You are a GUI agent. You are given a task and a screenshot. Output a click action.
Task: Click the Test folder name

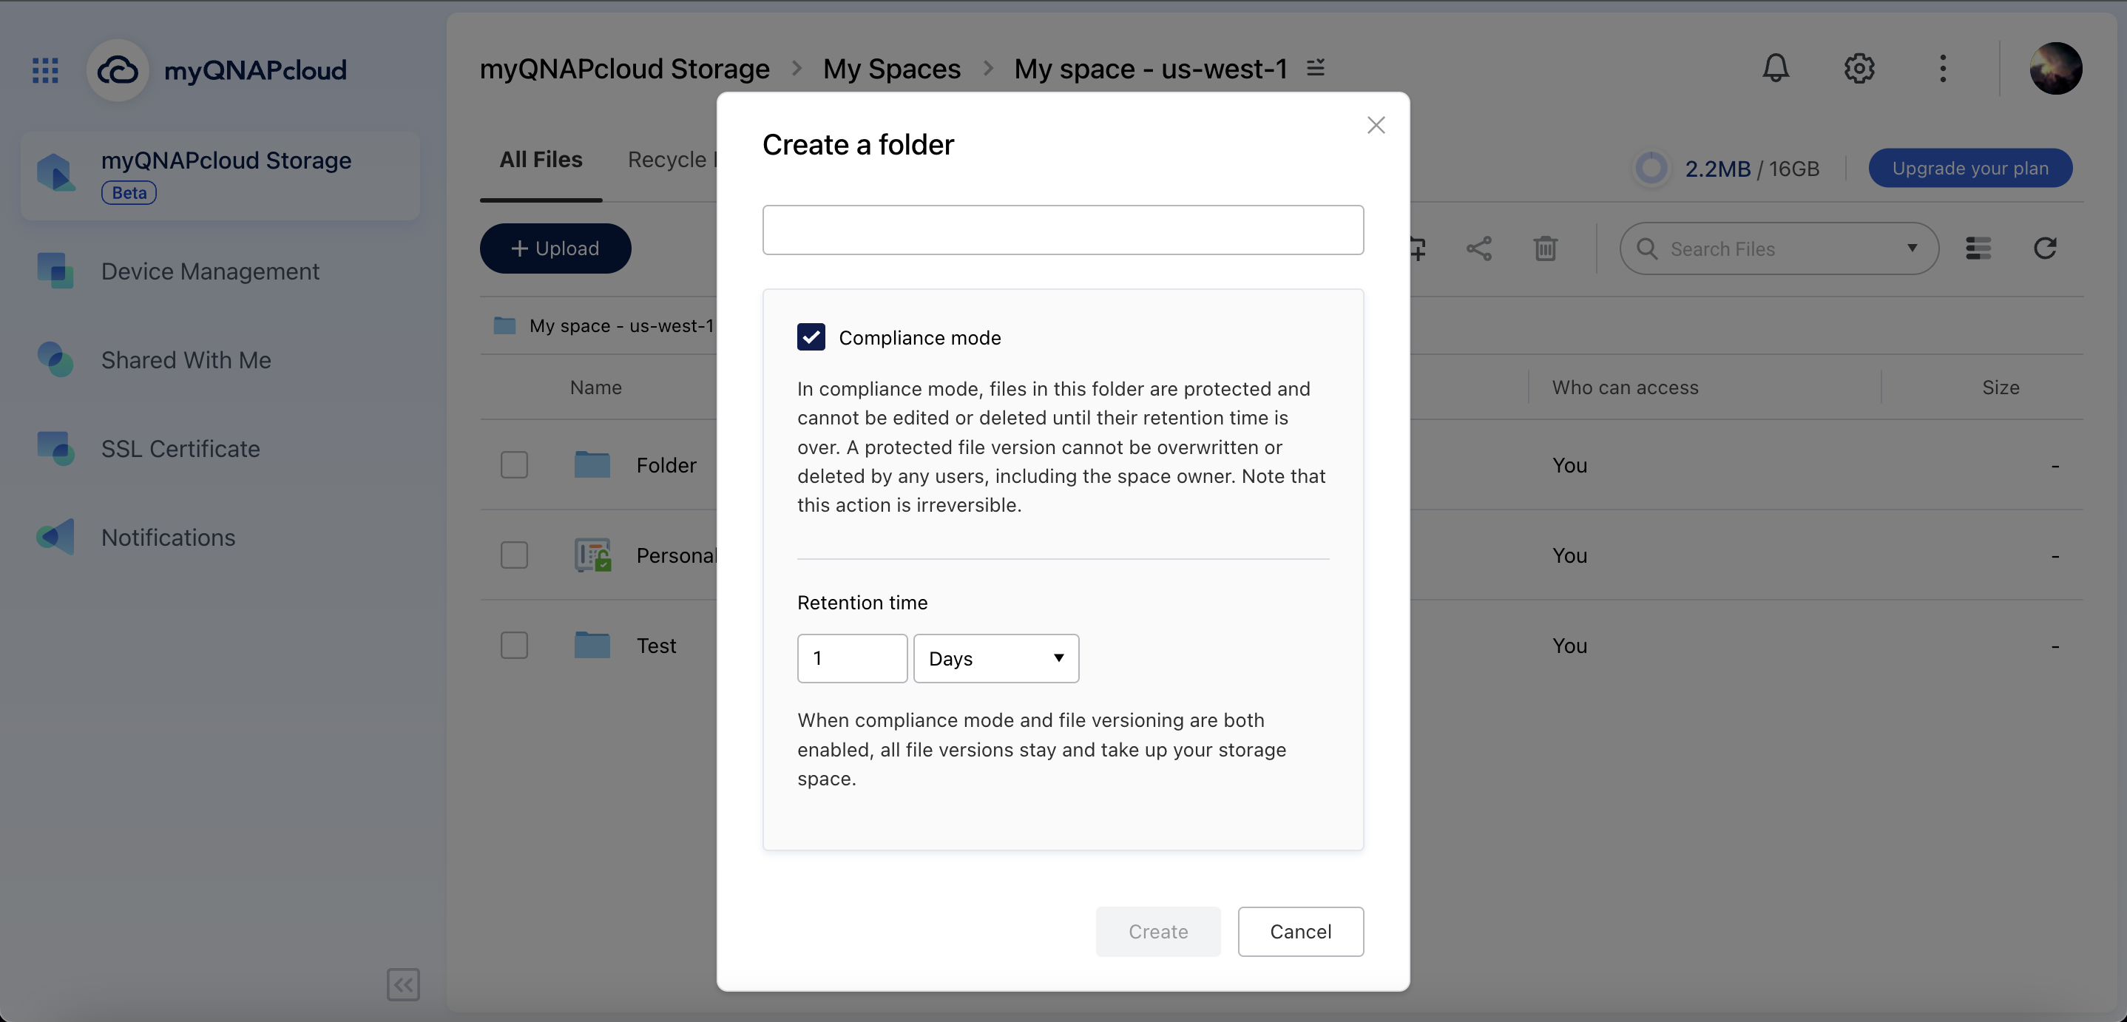click(x=655, y=645)
